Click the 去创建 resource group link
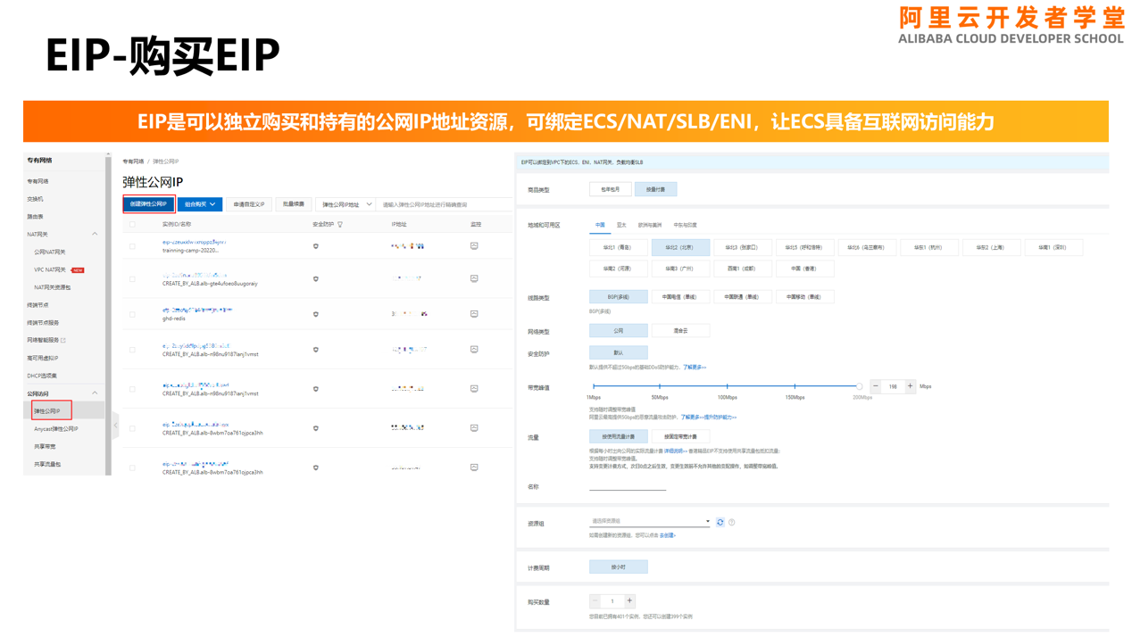This screenshot has height=637, width=1132. point(668,534)
